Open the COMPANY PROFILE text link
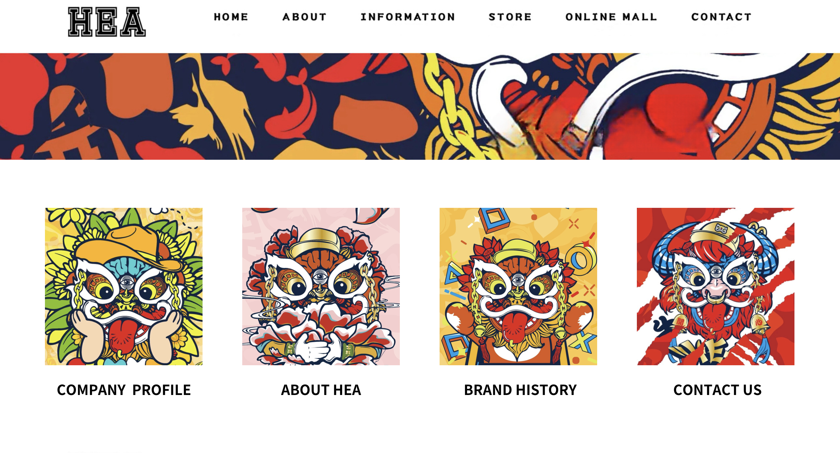Screen dimensions: 840x453 (123, 390)
